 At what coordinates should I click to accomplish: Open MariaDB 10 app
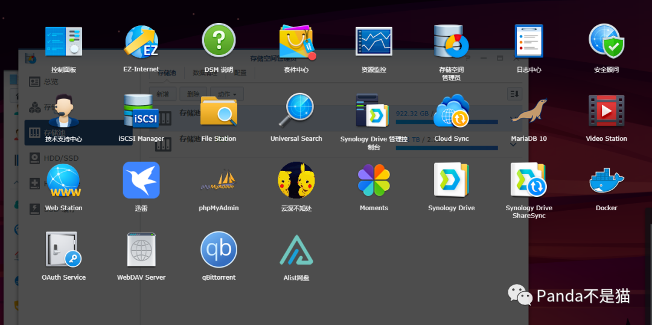coord(529,112)
